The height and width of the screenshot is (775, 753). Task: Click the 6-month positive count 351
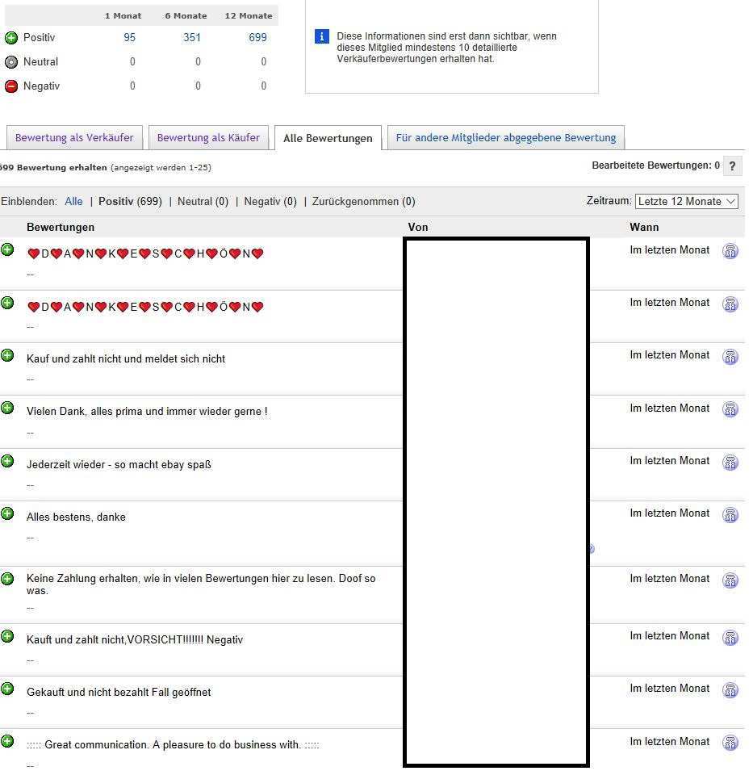click(x=192, y=37)
